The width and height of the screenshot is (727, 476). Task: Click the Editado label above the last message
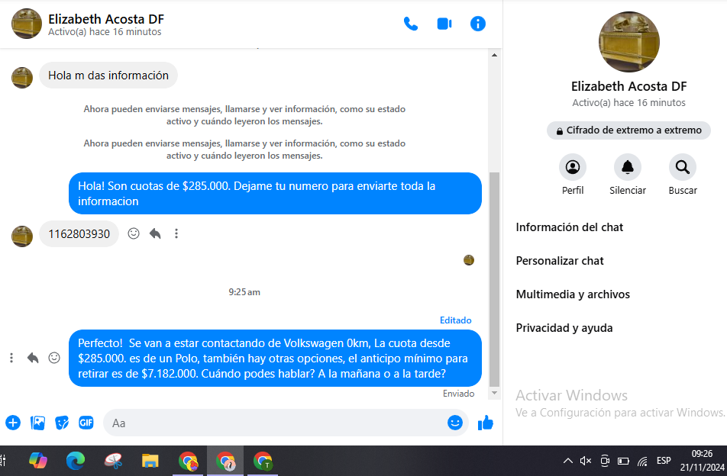point(455,320)
